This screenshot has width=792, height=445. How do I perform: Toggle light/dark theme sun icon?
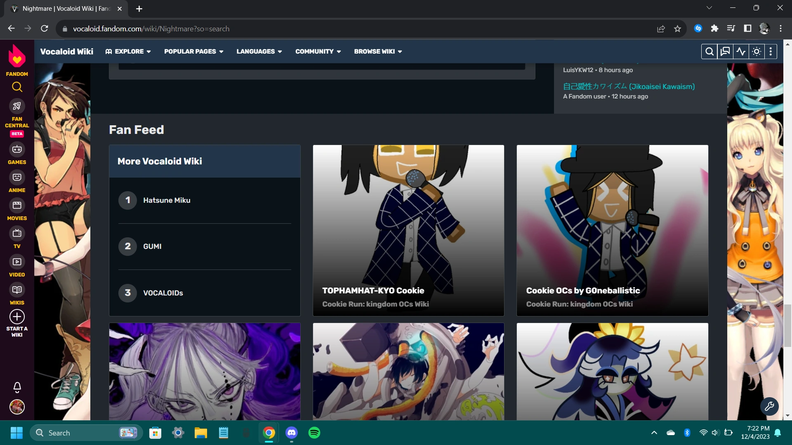757,52
